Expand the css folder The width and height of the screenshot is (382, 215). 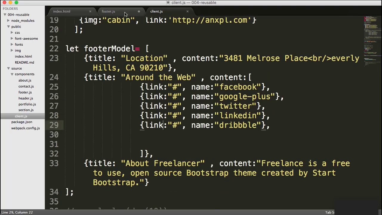[12, 33]
